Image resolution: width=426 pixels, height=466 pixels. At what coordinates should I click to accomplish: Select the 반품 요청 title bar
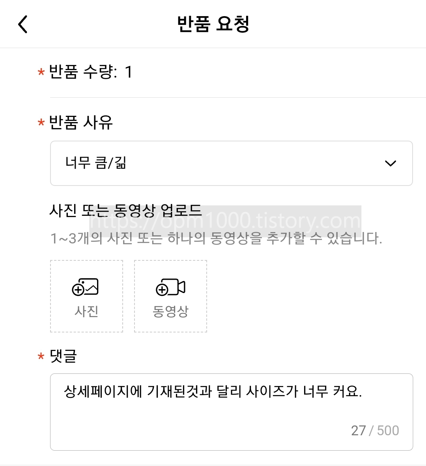pyautogui.click(x=213, y=24)
